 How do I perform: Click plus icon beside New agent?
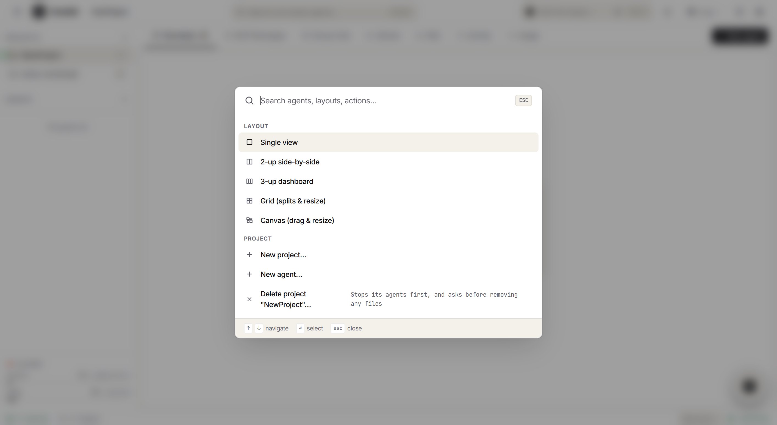click(x=249, y=274)
